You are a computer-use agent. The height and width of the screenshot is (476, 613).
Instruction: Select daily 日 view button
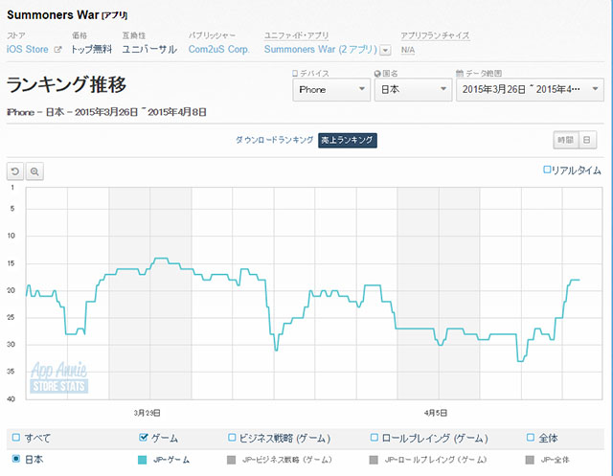[587, 140]
